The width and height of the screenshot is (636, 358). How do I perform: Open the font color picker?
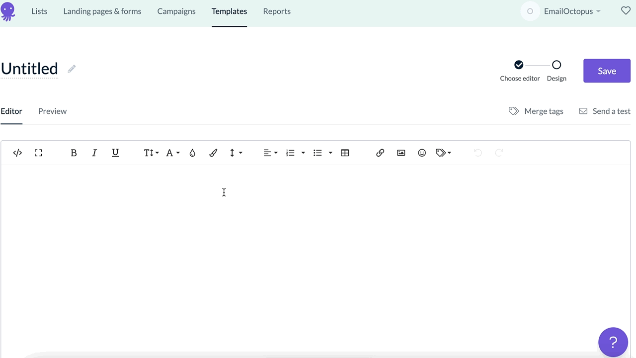coord(172,153)
